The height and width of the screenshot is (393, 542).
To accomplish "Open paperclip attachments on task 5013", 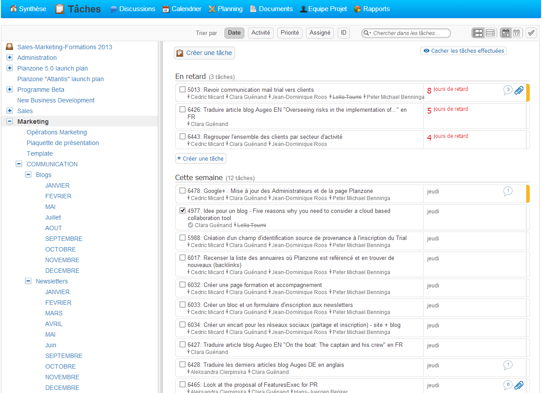I will point(519,90).
